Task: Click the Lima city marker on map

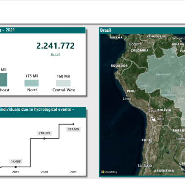Action: coord(127,95)
